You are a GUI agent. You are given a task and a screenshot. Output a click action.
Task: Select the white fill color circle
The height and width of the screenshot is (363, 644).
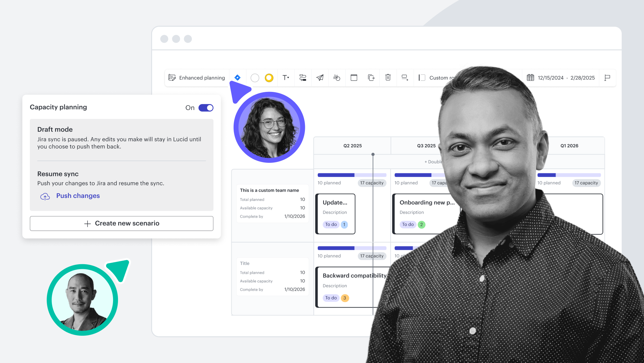pos(255,78)
